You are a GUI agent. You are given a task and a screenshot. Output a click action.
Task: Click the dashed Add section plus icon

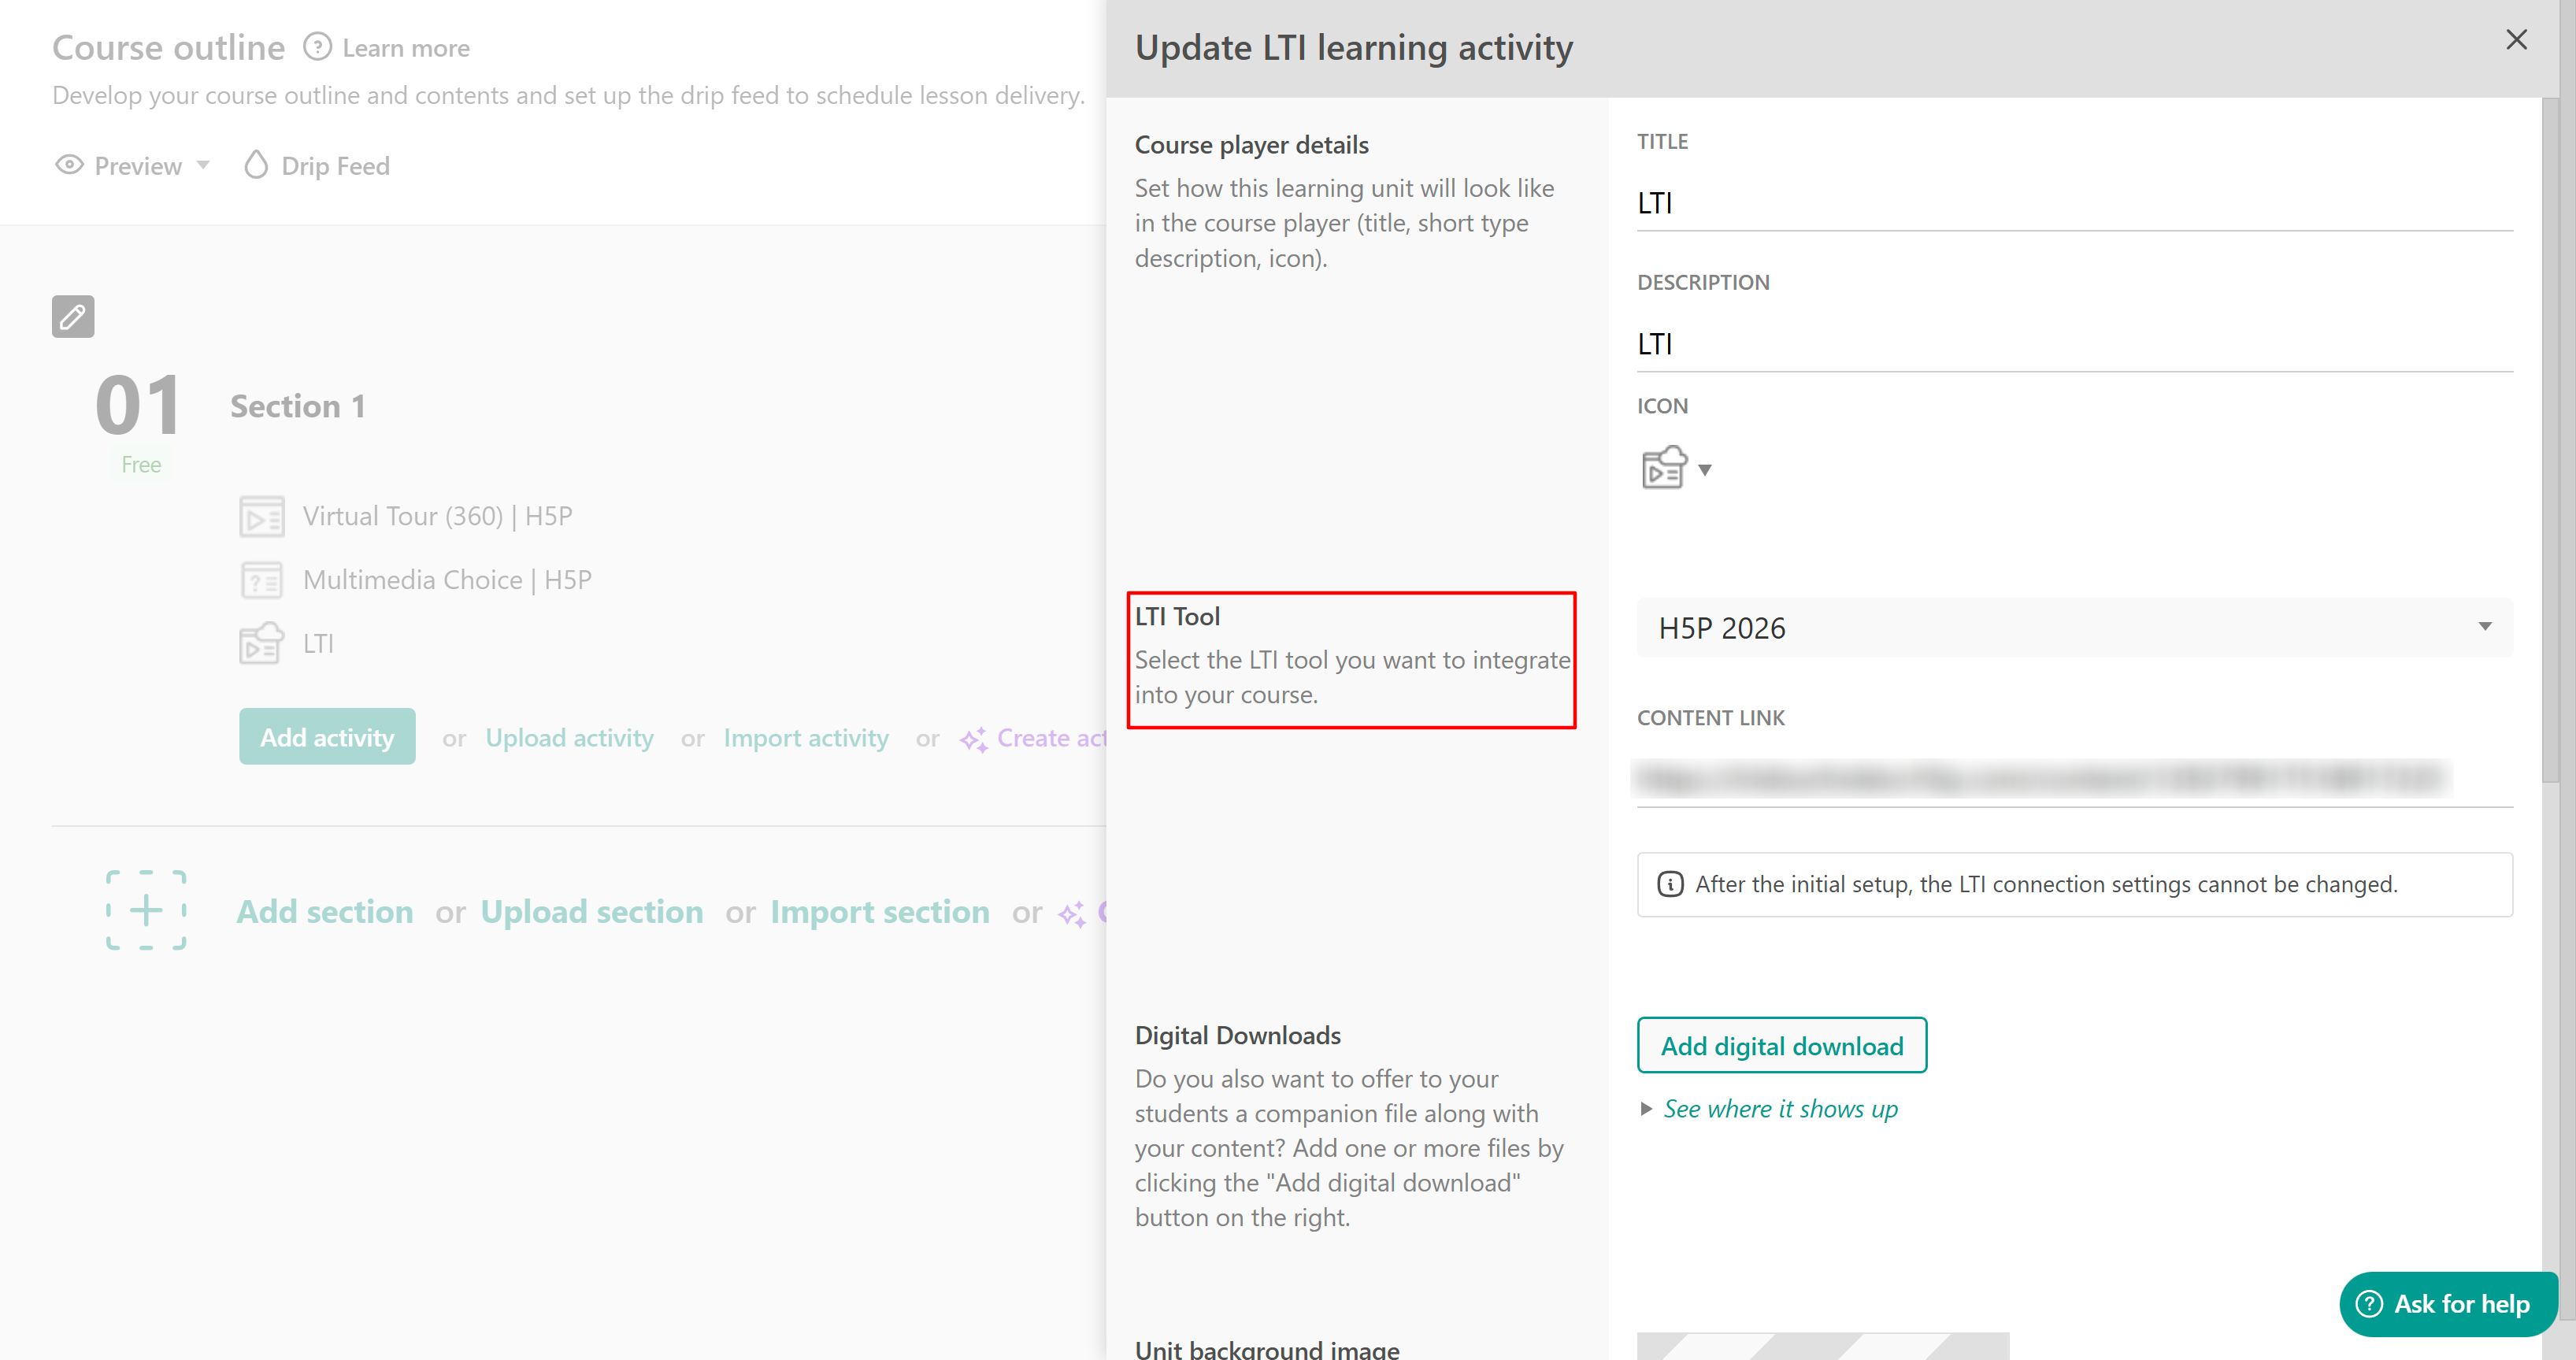(146, 910)
